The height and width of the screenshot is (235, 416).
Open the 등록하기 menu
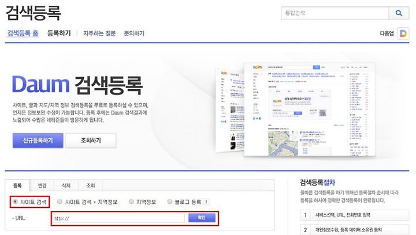59,33
